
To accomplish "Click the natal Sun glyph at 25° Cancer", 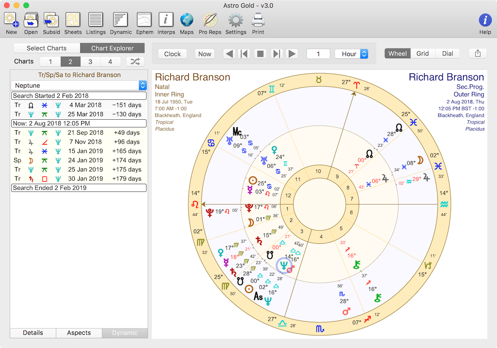I will (x=252, y=180).
